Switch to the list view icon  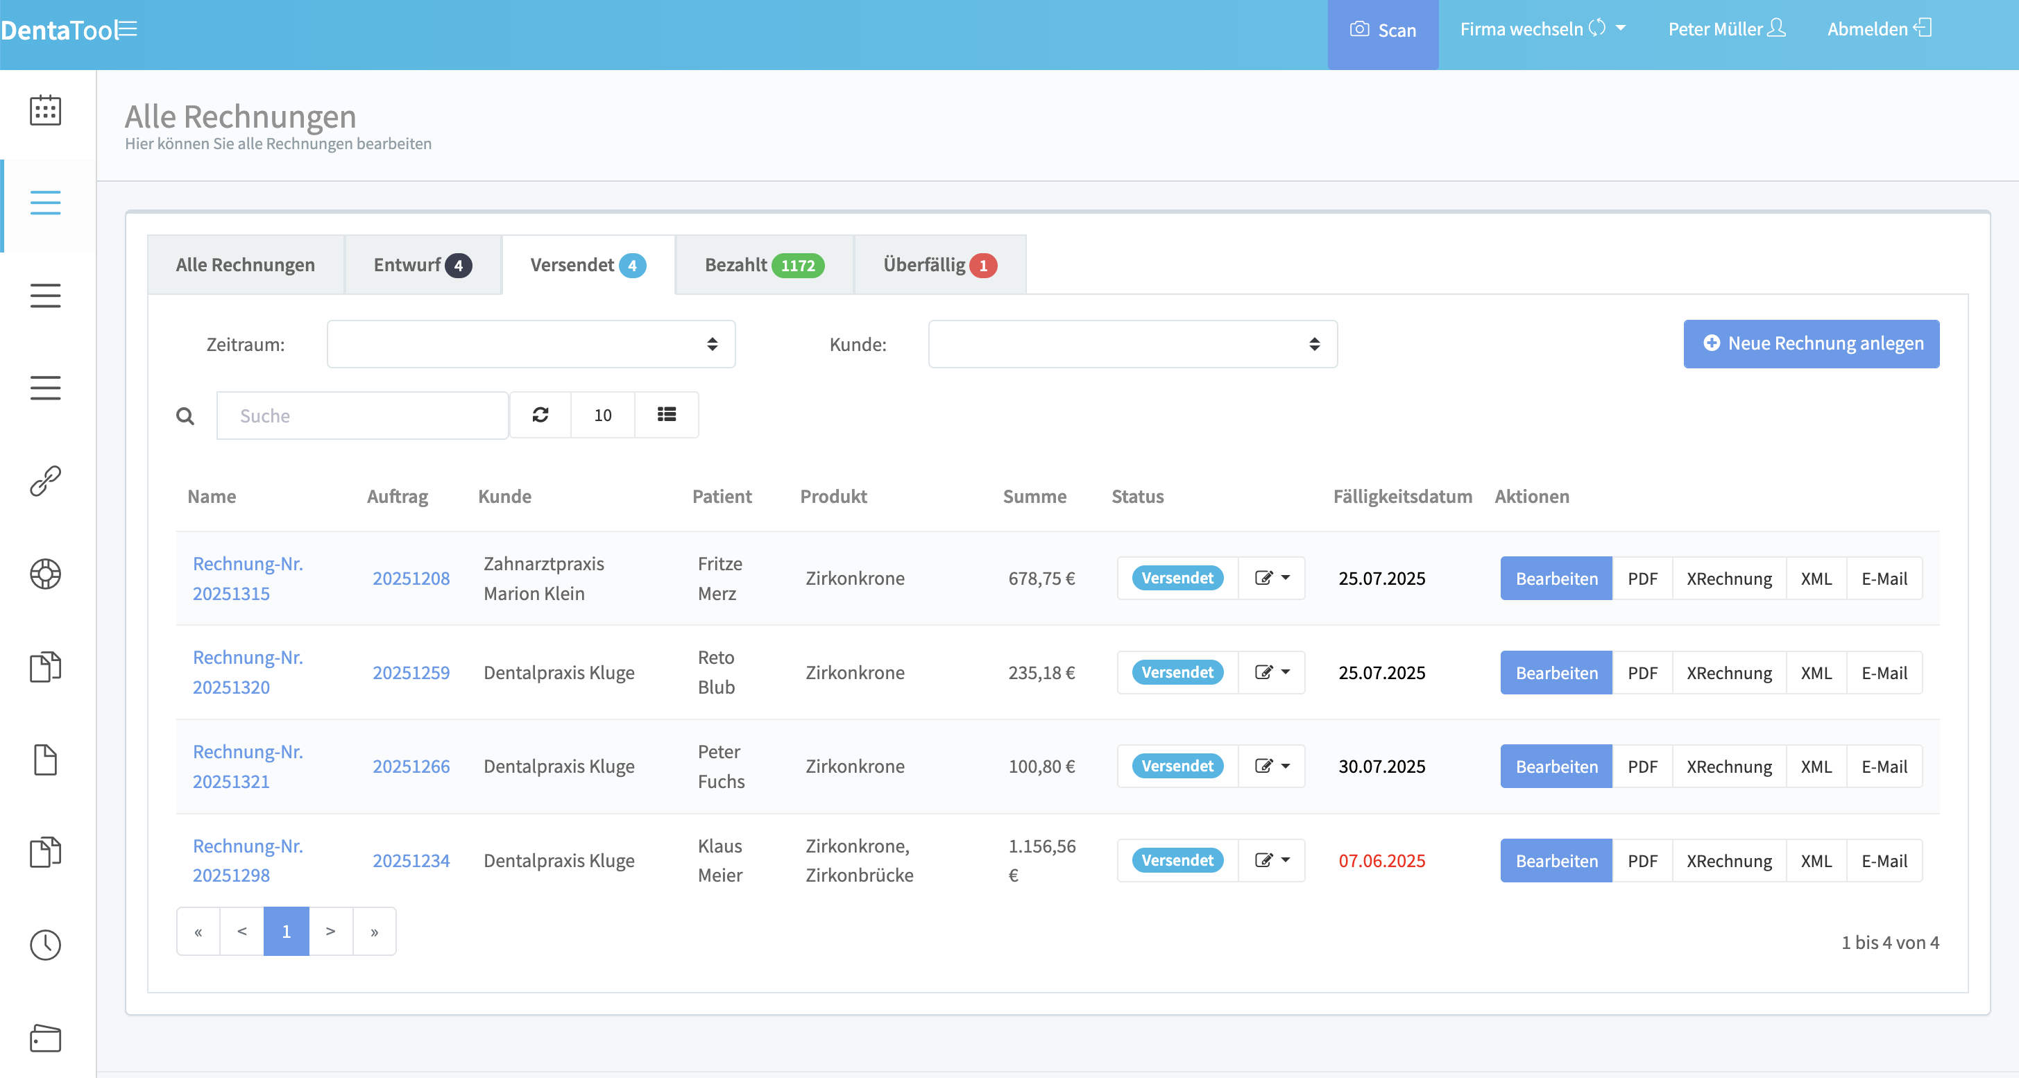point(666,416)
